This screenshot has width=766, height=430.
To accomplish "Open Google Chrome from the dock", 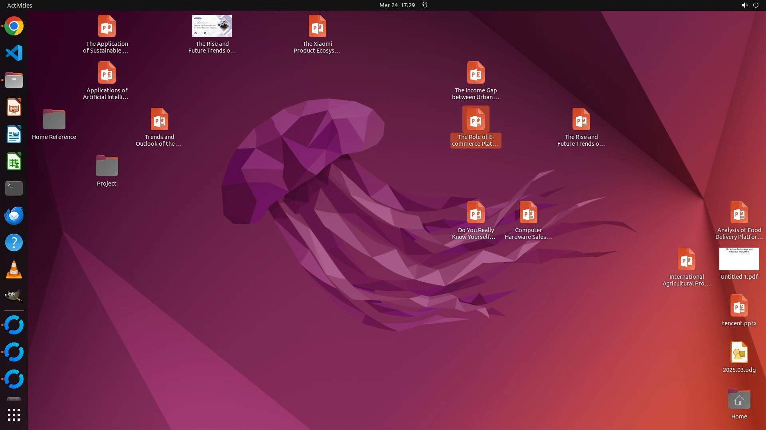I will 14,26.
